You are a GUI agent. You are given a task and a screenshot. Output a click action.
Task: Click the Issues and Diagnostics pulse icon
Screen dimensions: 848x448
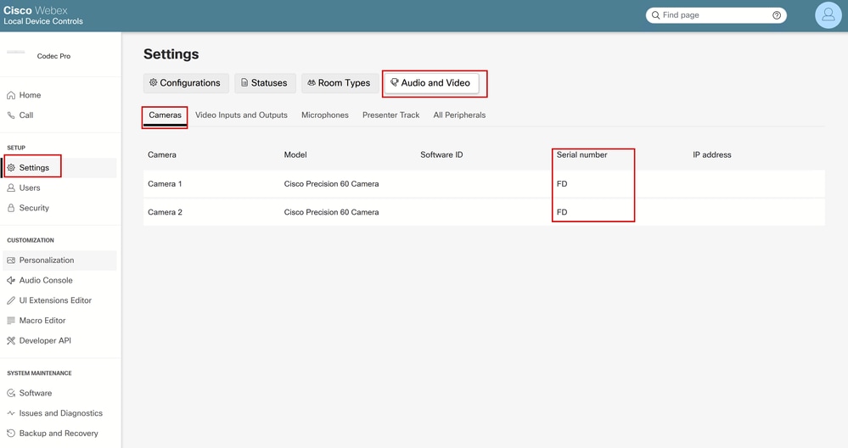[11, 413]
